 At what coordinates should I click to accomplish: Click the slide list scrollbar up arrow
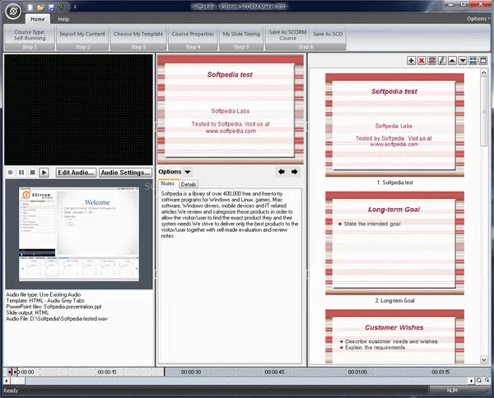[x=484, y=72]
